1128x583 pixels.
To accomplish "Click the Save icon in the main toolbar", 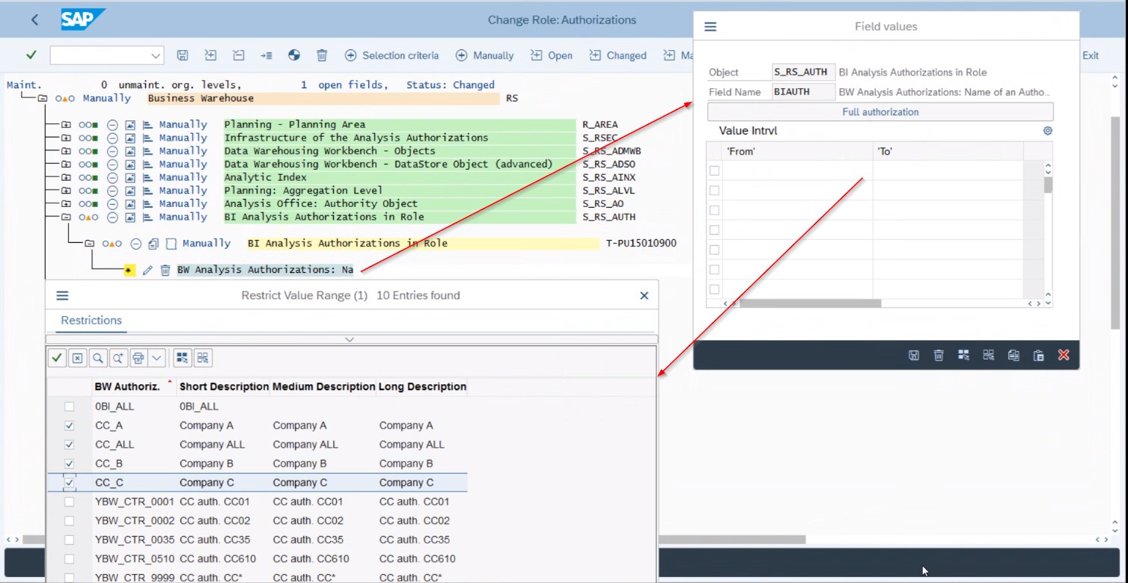I will tap(182, 55).
